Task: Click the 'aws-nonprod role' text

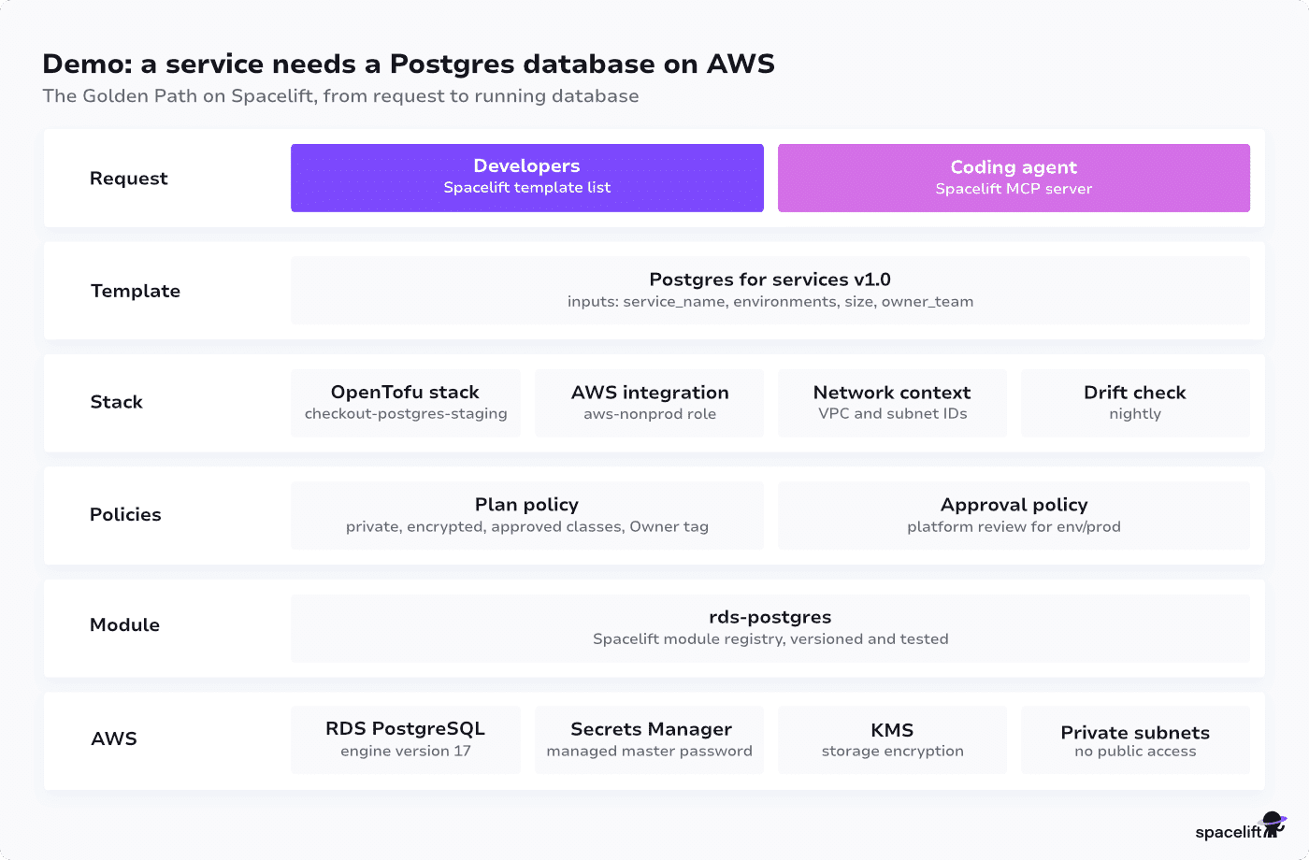Action: 650,414
